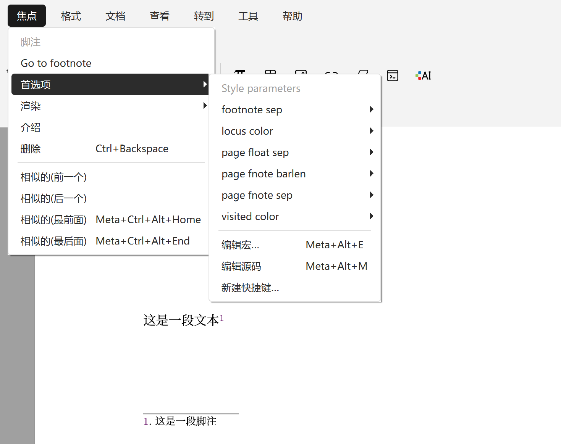Open the AI assistant toolbar icon

pyautogui.click(x=423, y=76)
